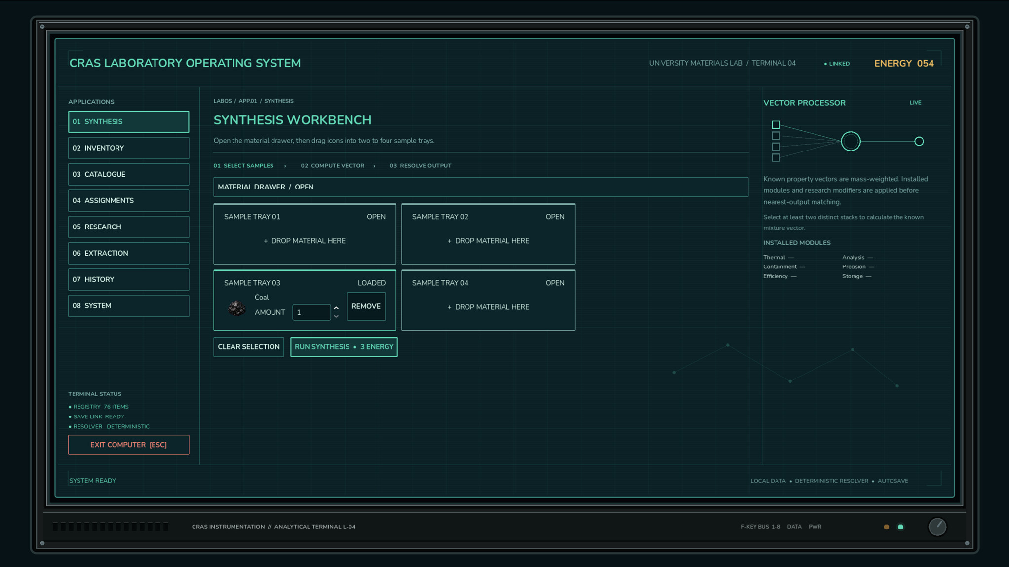Click the Precision module entry
The image size is (1009, 567).
point(858,267)
